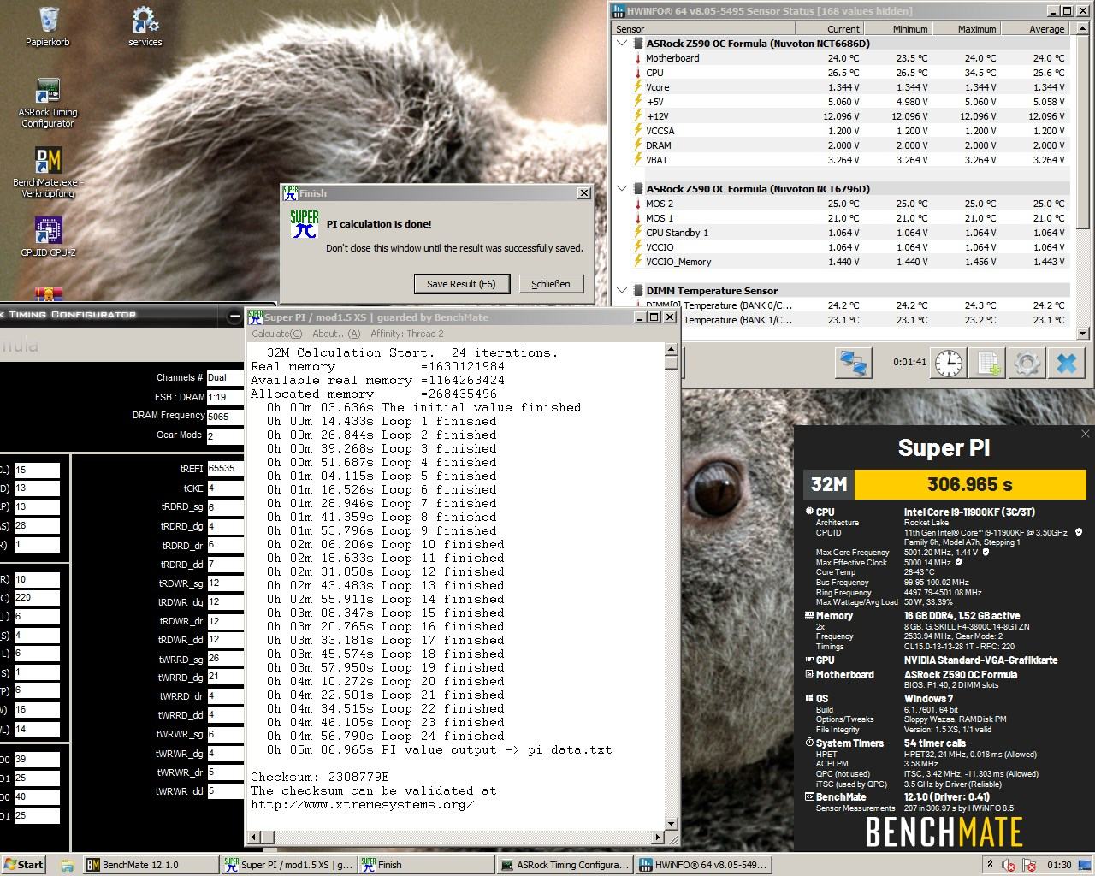Show hidden tray icons arrow
1095x876 pixels.
pyautogui.click(x=990, y=865)
